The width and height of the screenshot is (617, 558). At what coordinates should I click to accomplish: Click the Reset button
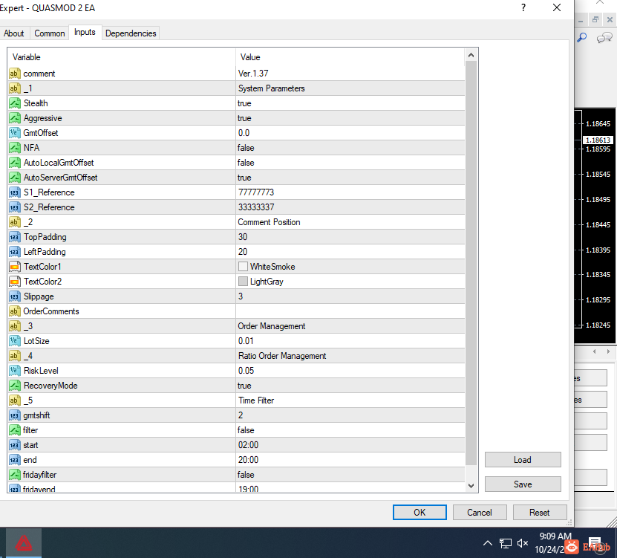point(540,513)
